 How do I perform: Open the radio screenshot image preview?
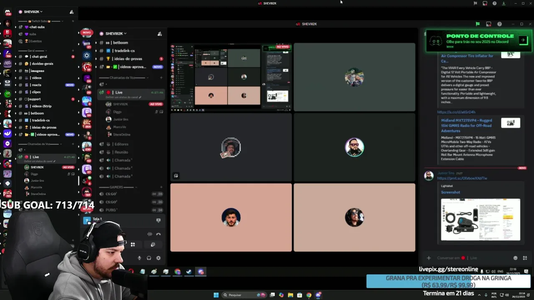(481, 220)
